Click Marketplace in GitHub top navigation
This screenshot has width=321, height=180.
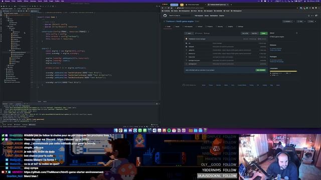click(x=214, y=15)
